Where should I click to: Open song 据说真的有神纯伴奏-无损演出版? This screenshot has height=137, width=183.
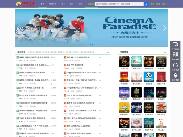pos(32,73)
